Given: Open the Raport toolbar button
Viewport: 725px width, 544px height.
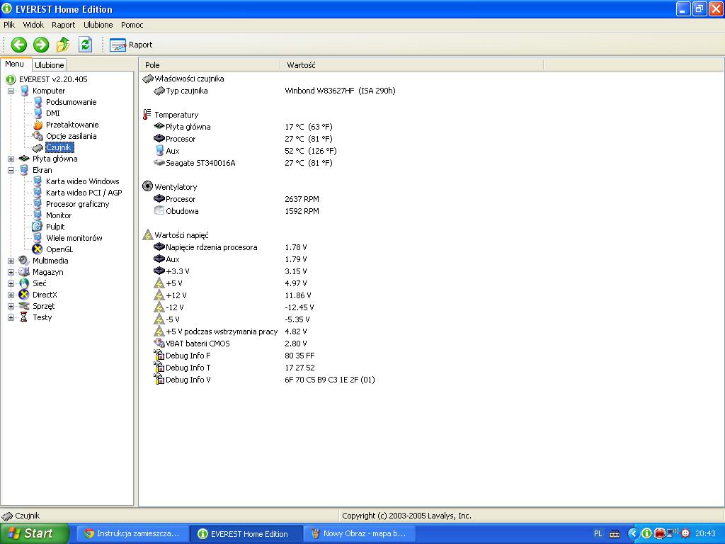Looking at the screenshot, I should coord(131,45).
